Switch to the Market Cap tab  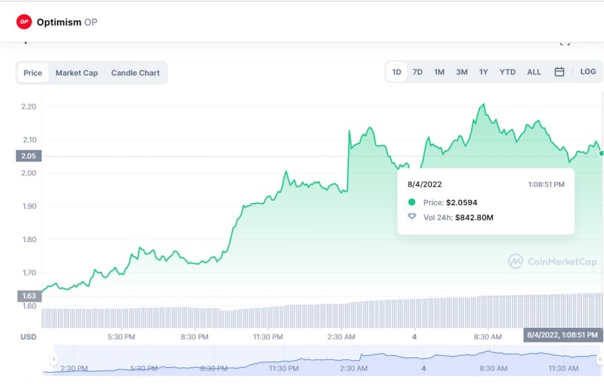(77, 73)
